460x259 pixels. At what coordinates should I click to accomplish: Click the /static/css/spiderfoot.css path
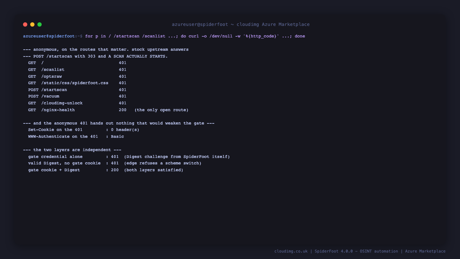click(x=75, y=83)
